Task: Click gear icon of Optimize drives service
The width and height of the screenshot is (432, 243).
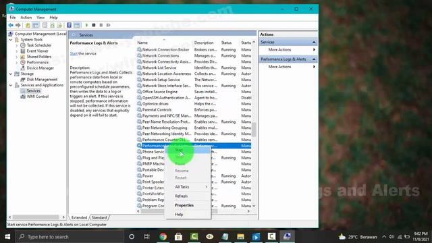Action: click(140, 104)
